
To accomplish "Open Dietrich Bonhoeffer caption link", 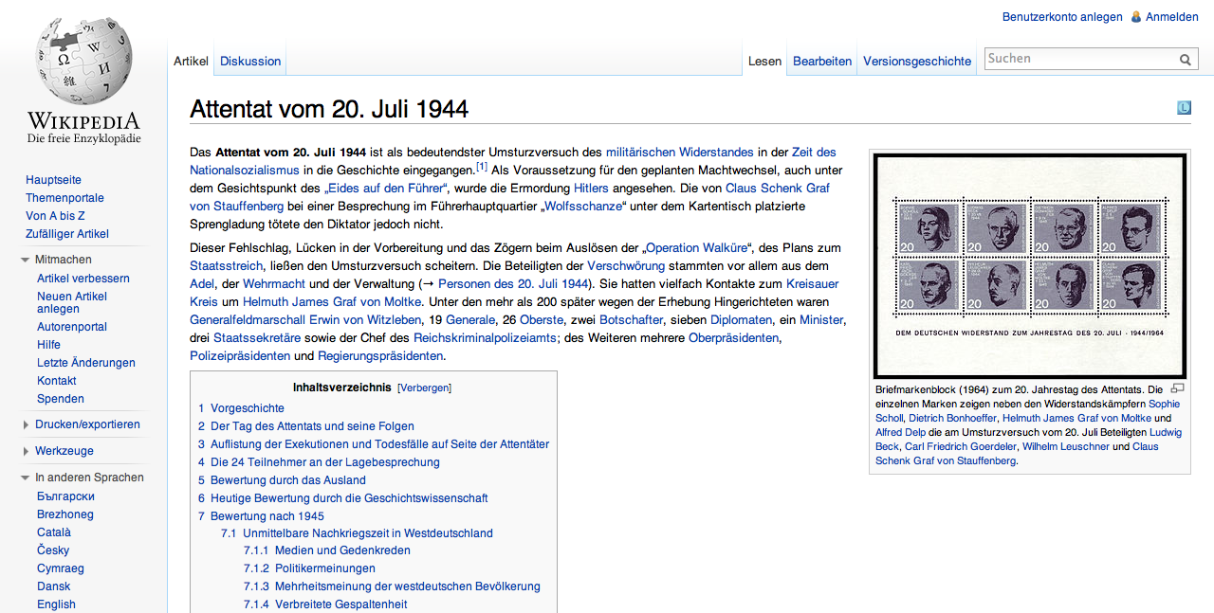I will tap(952, 418).
